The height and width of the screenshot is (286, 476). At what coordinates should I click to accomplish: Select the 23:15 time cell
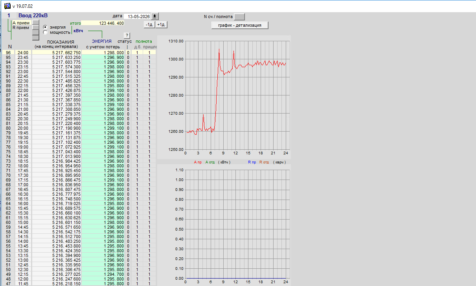click(23, 66)
